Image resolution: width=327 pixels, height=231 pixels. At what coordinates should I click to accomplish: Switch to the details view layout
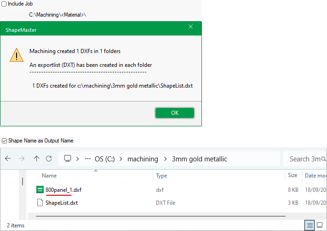pos(310,225)
